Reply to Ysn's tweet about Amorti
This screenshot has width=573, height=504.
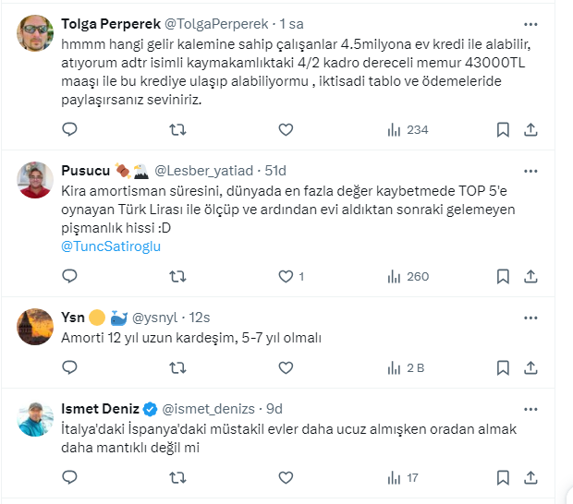(69, 367)
